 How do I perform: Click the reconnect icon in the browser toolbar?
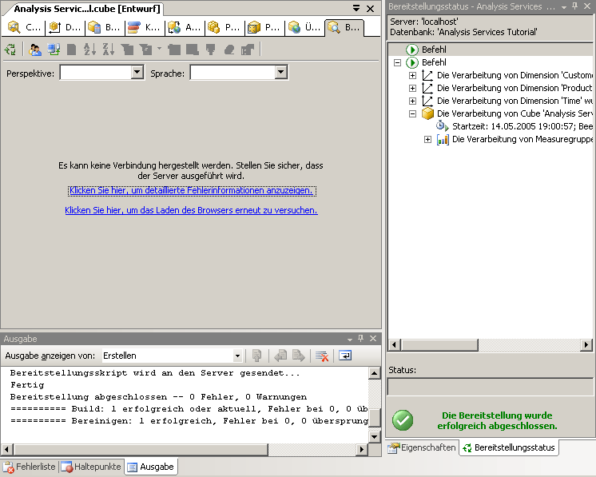click(x=10, y=50)
